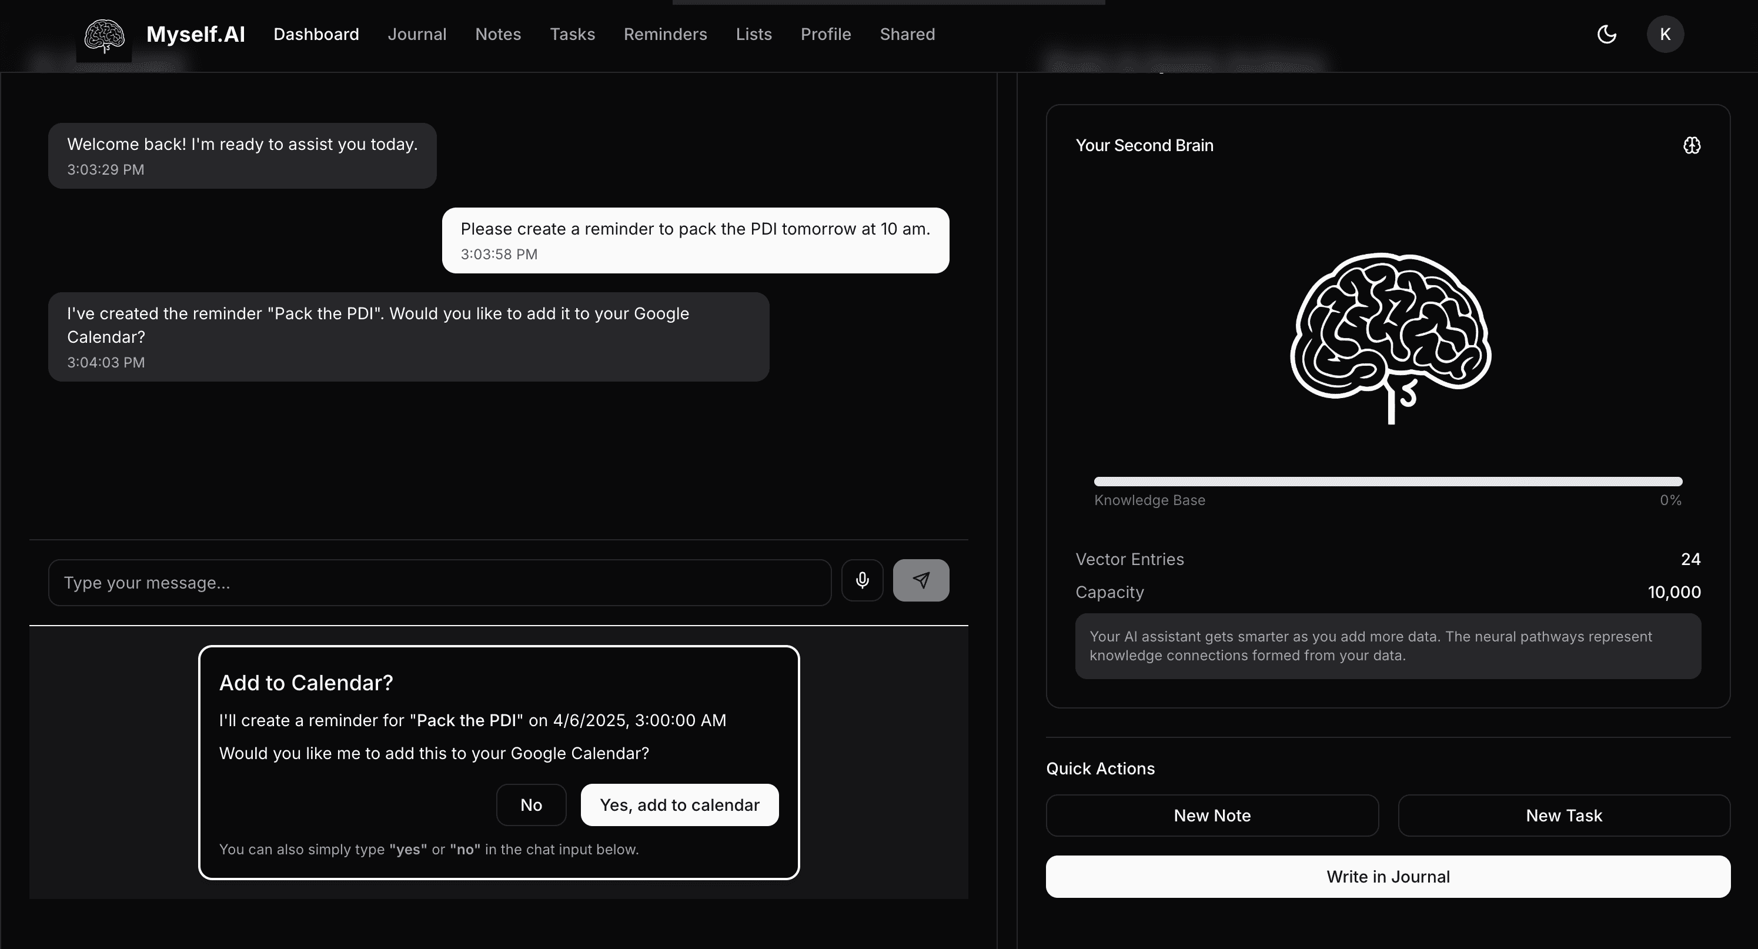Image resolution: width=1758 pixels, height=949 pixels.
Task: Click the Myself.AI brain logo icon
Action: [x=103, y=35]
